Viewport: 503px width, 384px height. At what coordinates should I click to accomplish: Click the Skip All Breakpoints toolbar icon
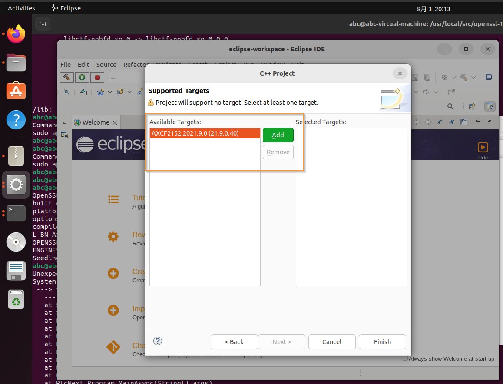pos(67,92)
